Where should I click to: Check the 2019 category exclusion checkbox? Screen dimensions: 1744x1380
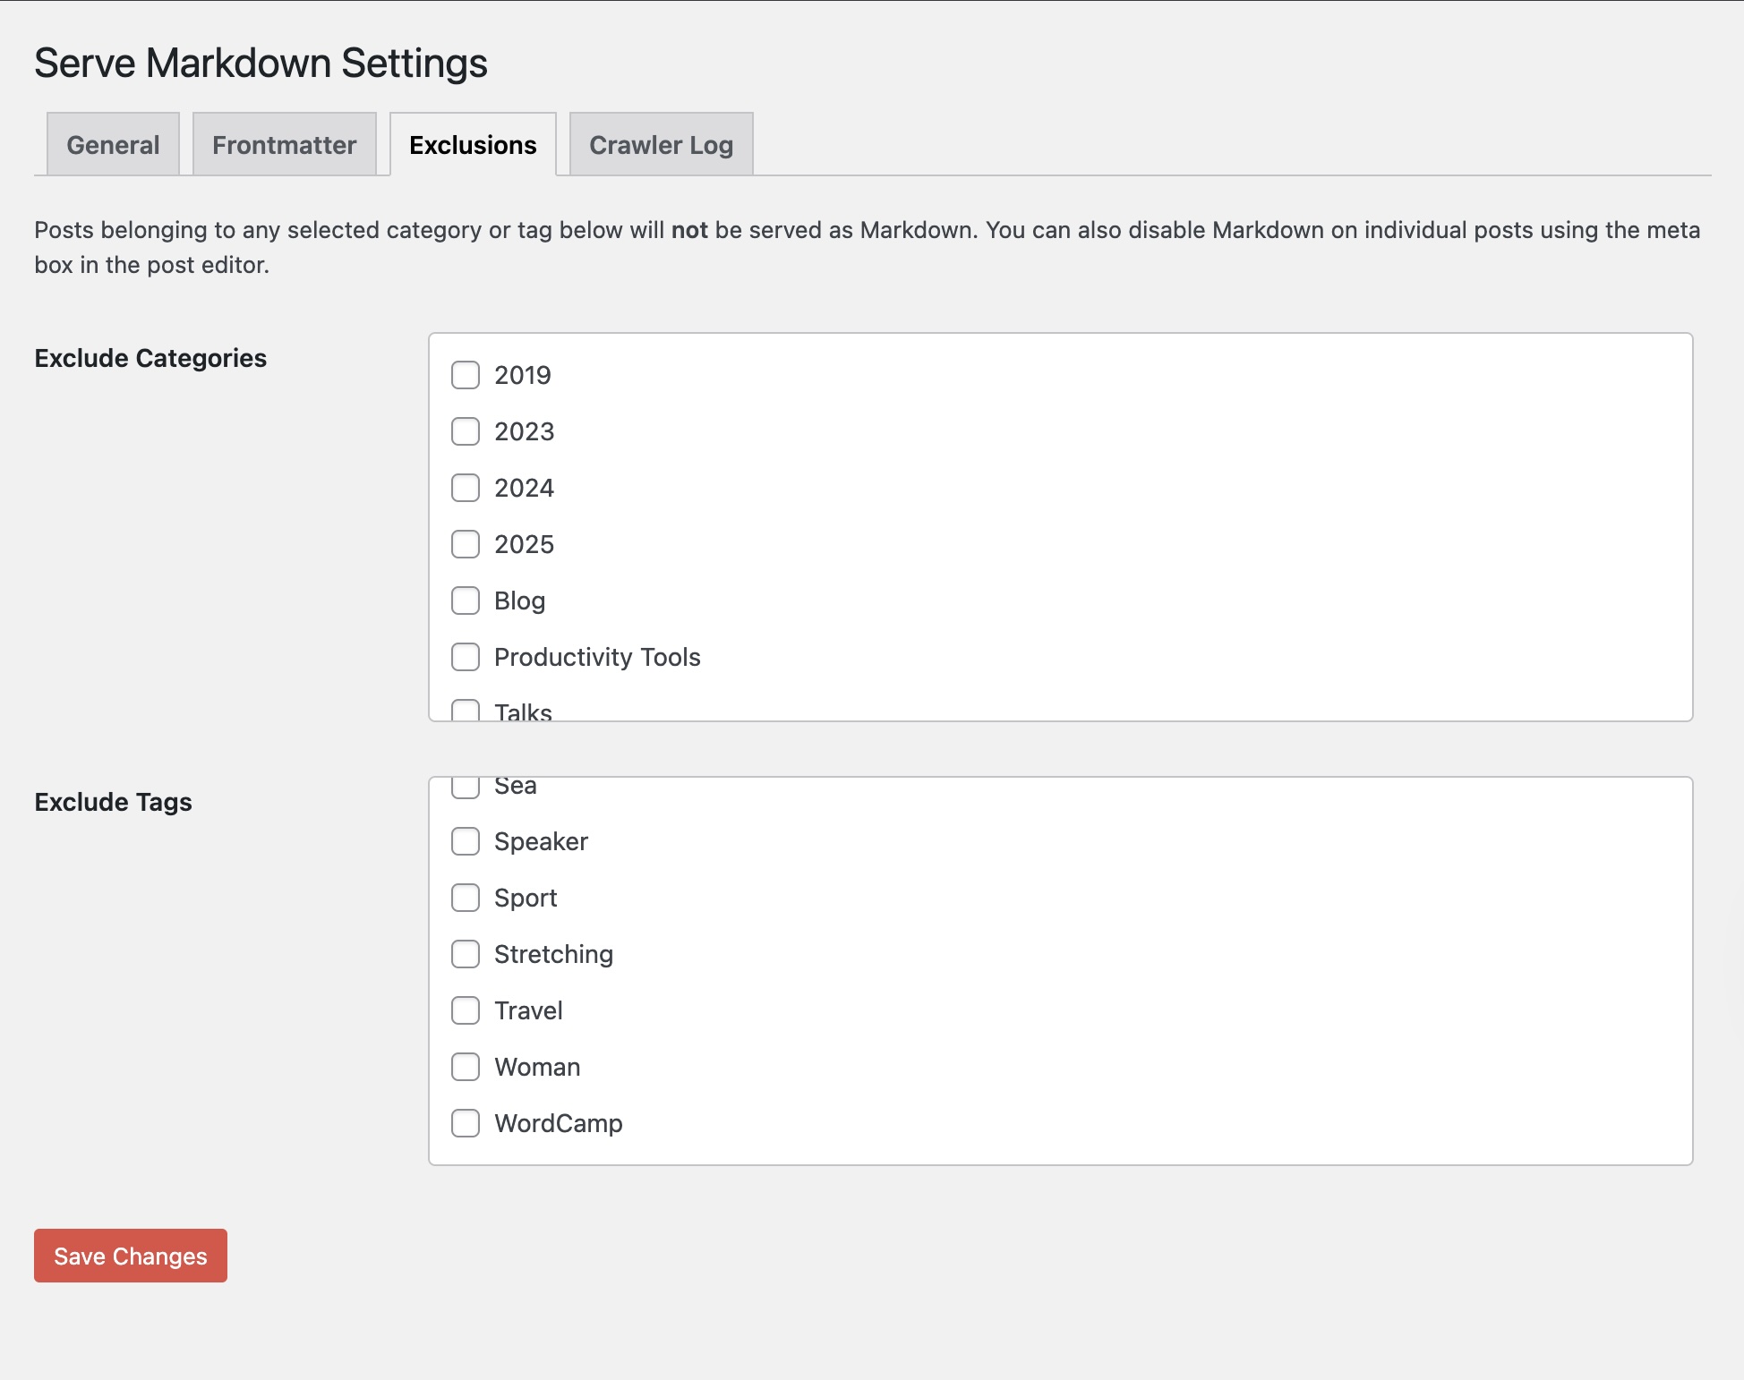click(466, 375)
